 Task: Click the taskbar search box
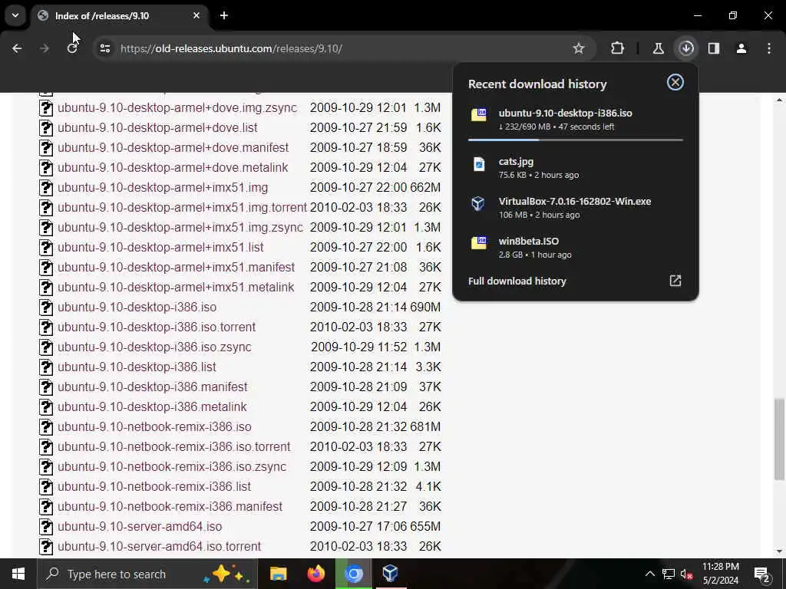click(147, 574)
